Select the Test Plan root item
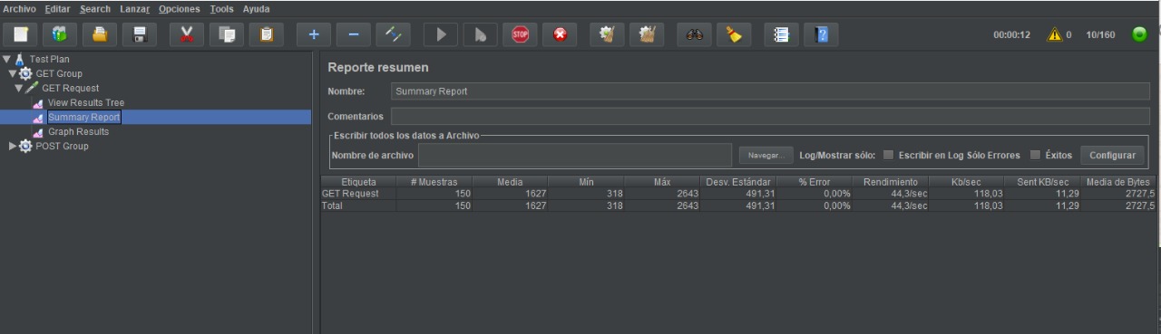 coord(49,59)
